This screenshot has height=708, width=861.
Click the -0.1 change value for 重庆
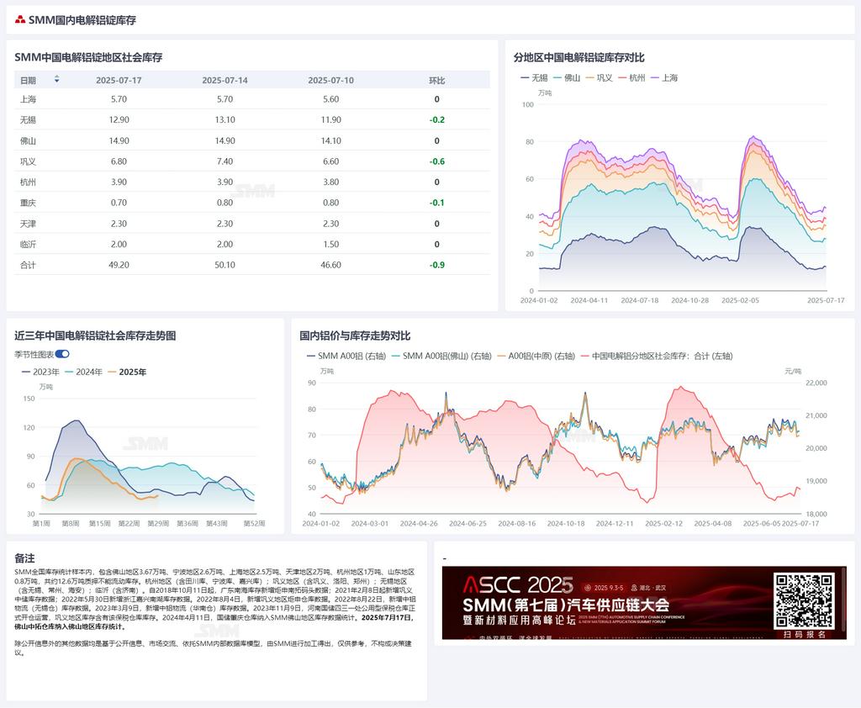pyautogui.click(x=437, y=203)
